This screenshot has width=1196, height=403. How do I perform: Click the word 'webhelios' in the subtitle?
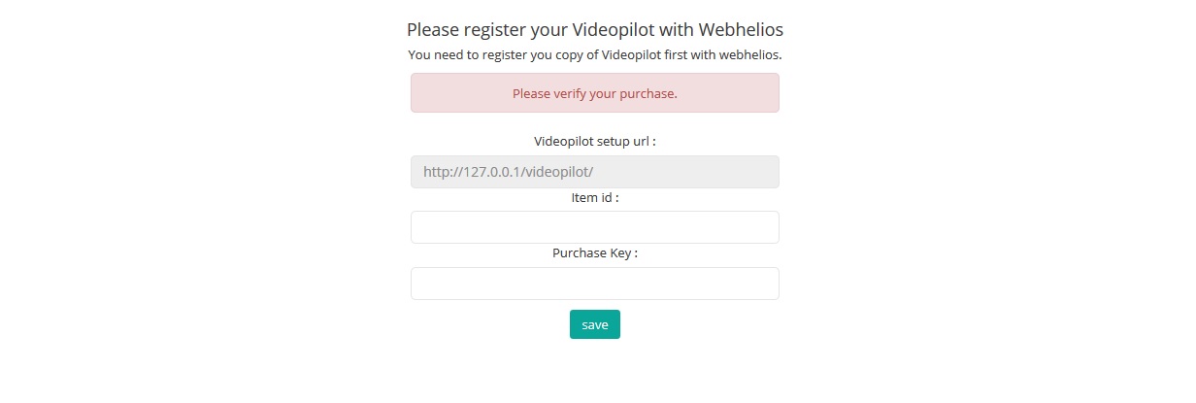(748, 54)
